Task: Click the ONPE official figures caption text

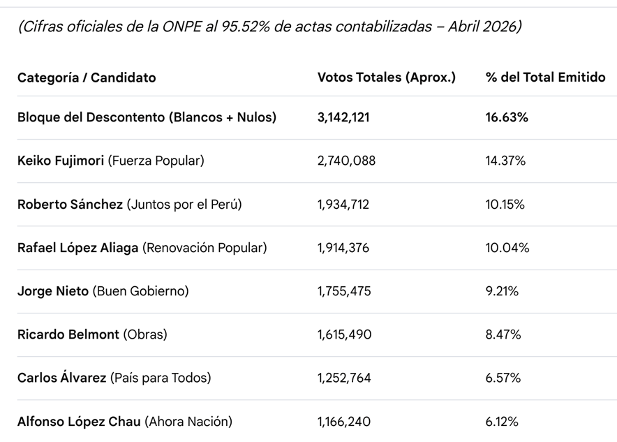Action: 269,27
